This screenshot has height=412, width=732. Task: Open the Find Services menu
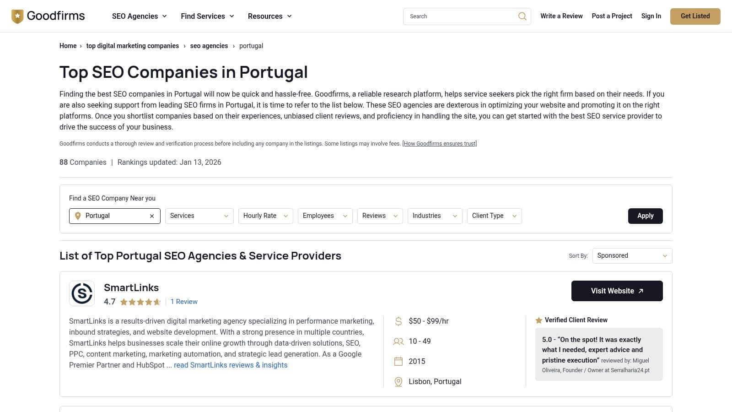207,16
